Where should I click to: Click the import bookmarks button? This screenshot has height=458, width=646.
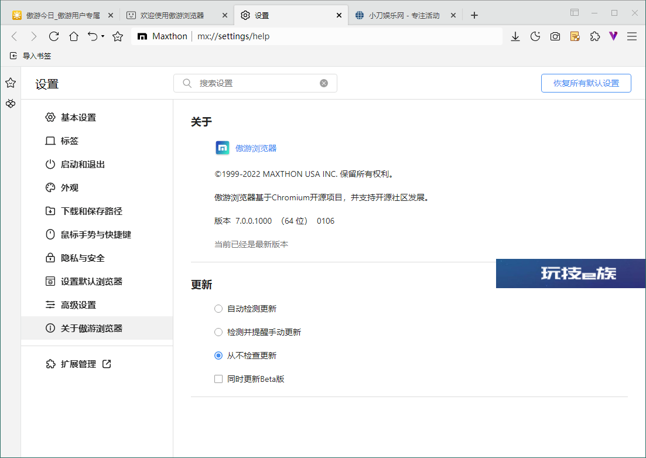(30, 56)
